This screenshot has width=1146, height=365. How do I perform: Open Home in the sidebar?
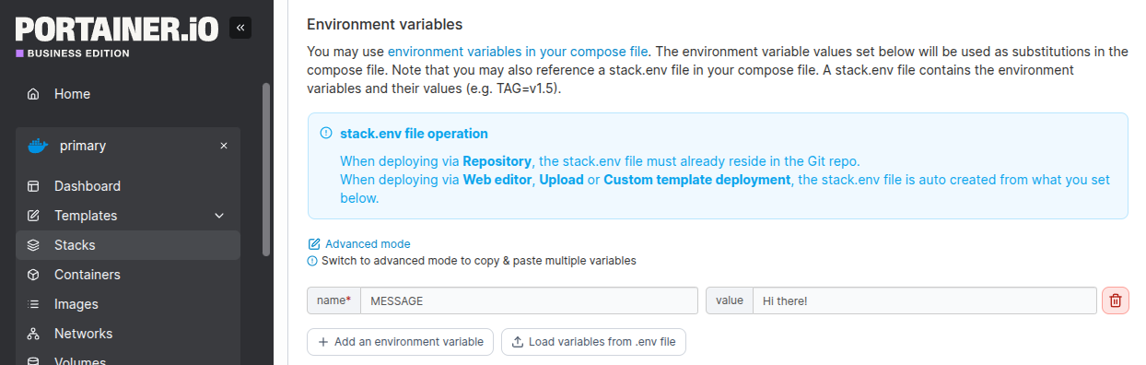(128, 94)
